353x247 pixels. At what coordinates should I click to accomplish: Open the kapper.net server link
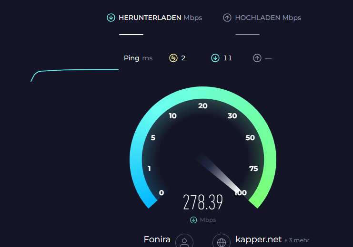pyautogui.click(x=259, y=239)
